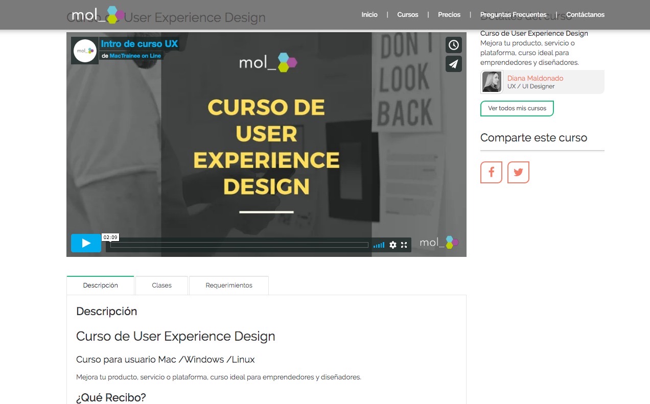Open the Precios page

[x=449, y=15]
